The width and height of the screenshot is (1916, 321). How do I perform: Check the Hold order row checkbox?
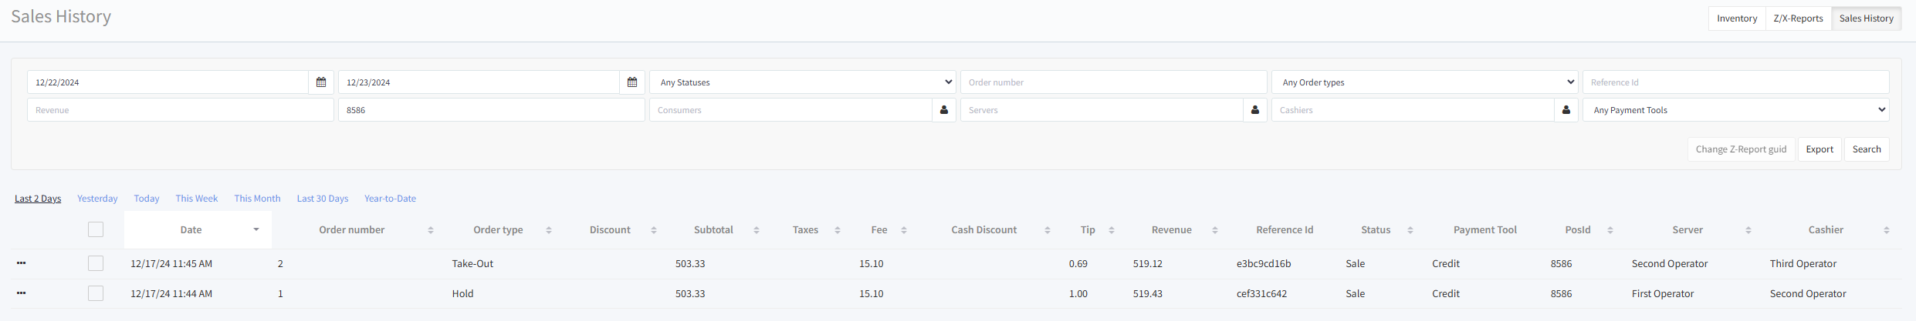point(96,293)
